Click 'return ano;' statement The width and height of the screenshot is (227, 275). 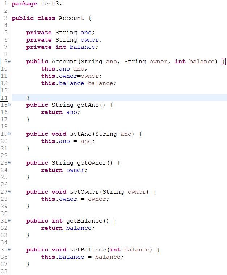click(60, 112)
